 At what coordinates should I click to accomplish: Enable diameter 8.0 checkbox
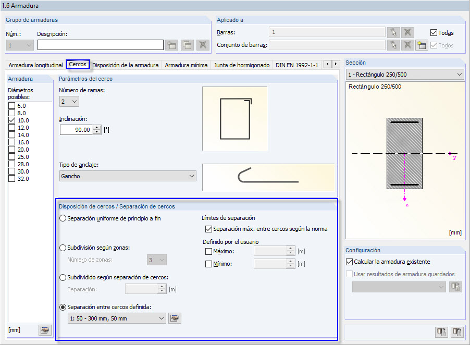pyautogui.click(x=11, y=113)
